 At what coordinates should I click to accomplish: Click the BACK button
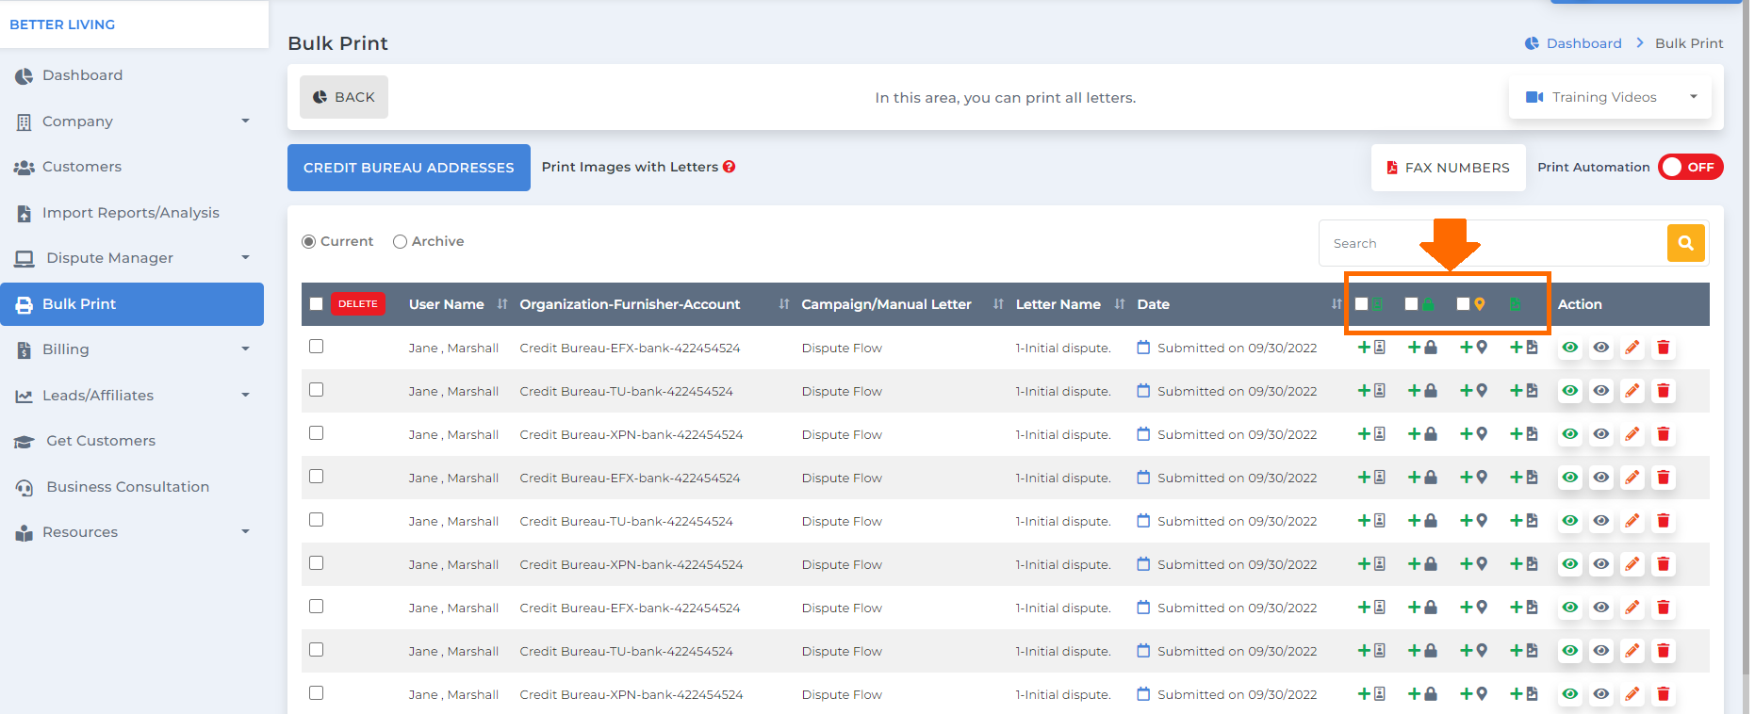pos(344,97)
